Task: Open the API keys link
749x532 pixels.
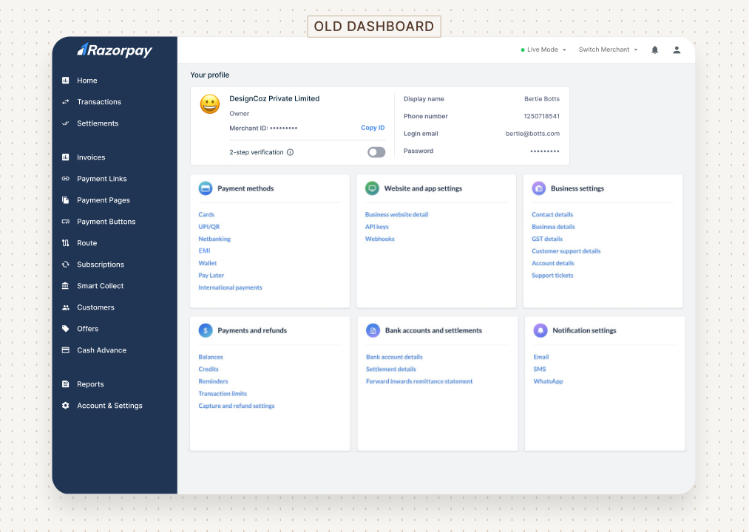Action: [377, 227]
